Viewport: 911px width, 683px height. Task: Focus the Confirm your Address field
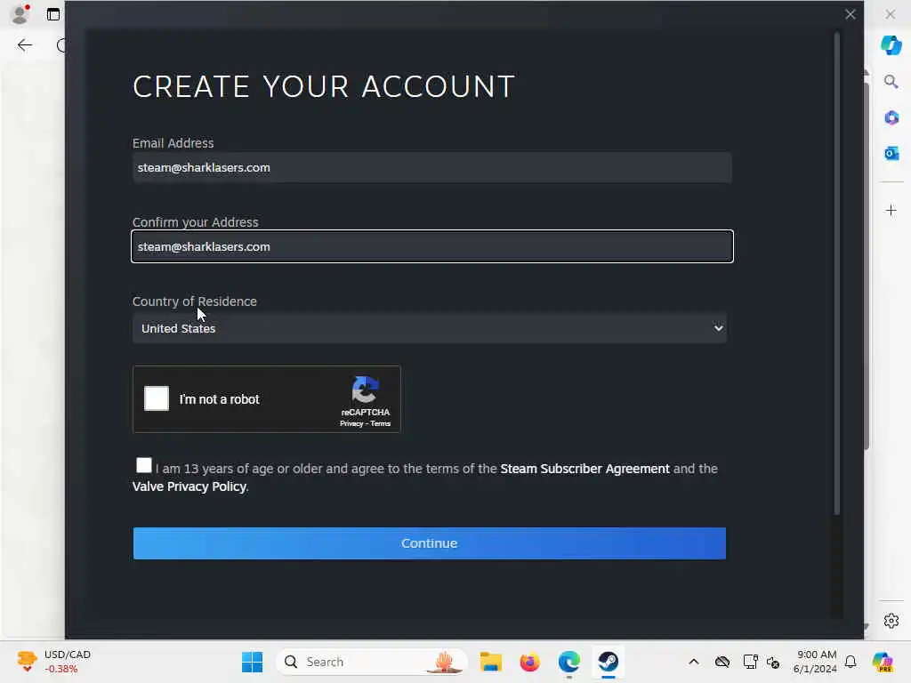(x=431, y=247)
